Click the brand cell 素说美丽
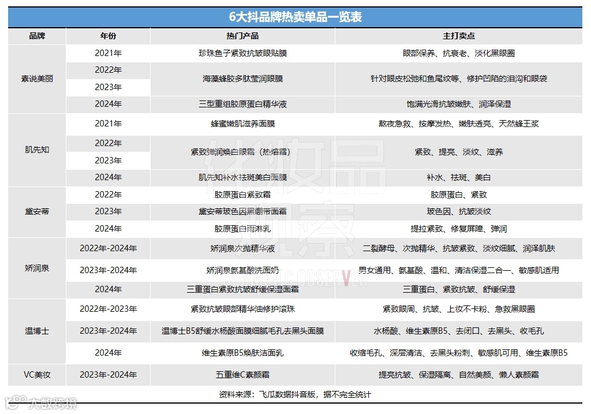 pos(37,79)
